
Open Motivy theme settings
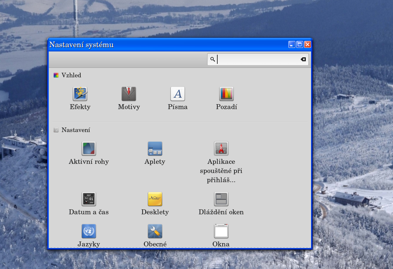(x=129, y=94)
